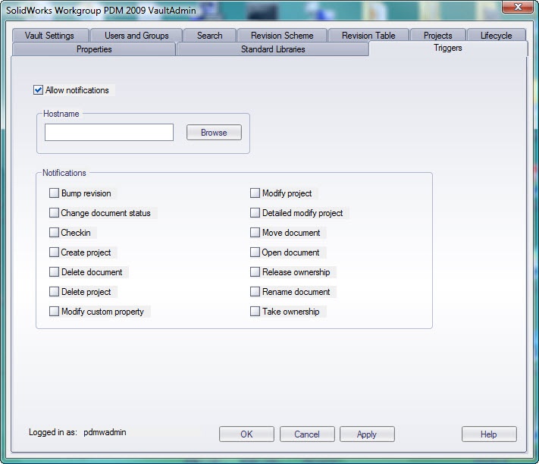
Task: Uncheck the Allow notifications checkbox
Action: click(38, 90)
